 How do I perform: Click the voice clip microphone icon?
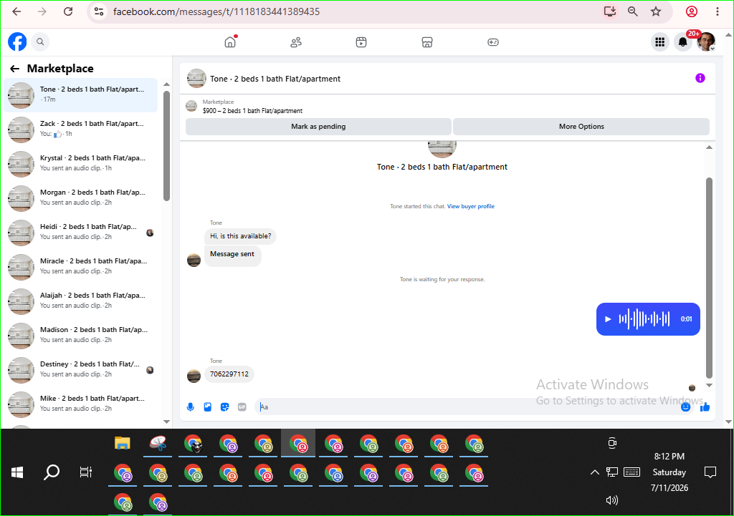(191, 407)
